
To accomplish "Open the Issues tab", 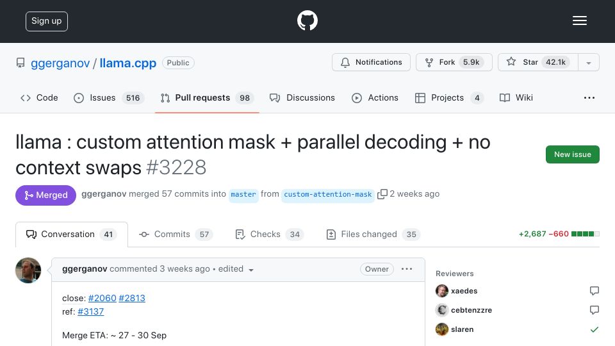I will click(x=109, y=97).
